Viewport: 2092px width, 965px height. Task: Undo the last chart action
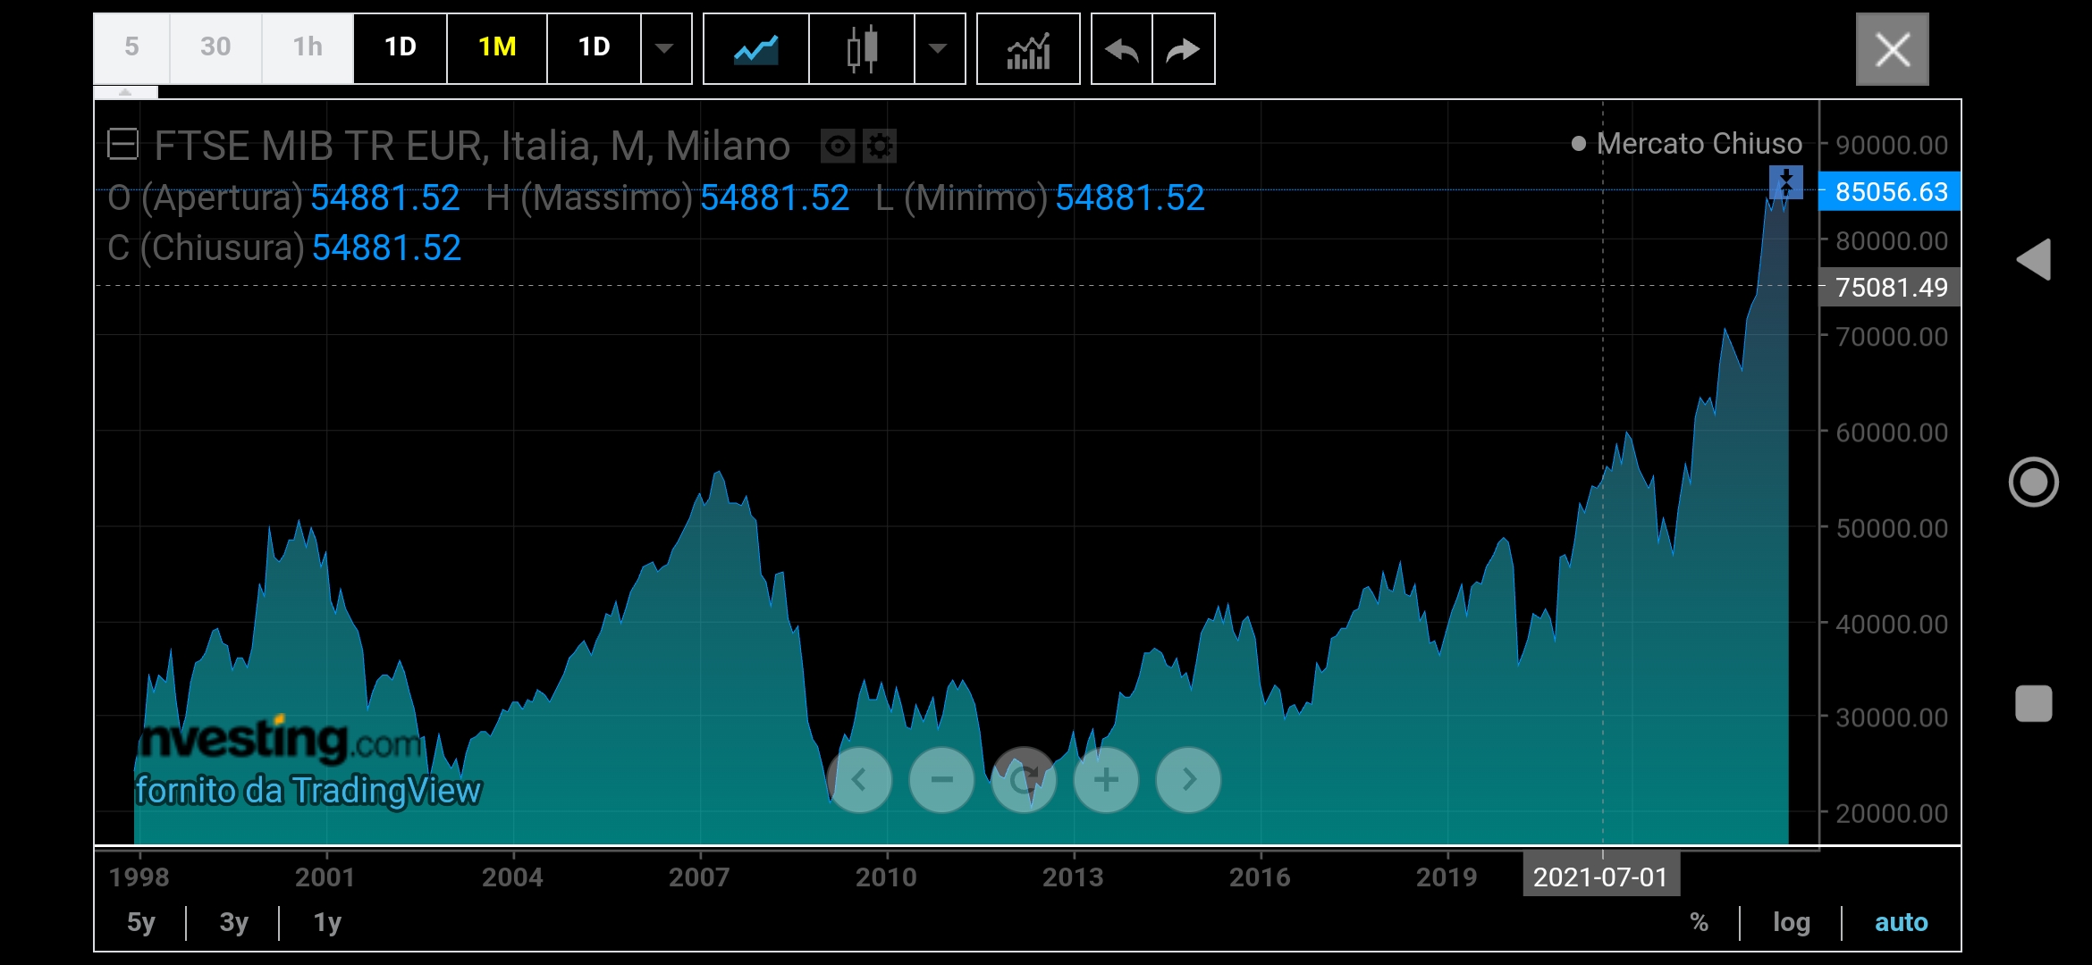1122,48
